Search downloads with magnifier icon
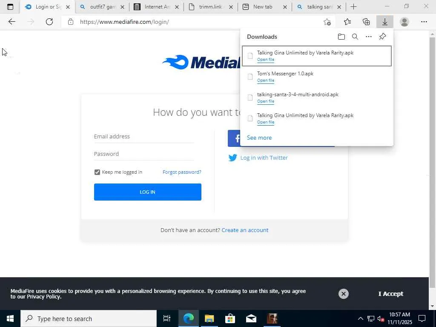436x327 pixels. coord(355,37)
